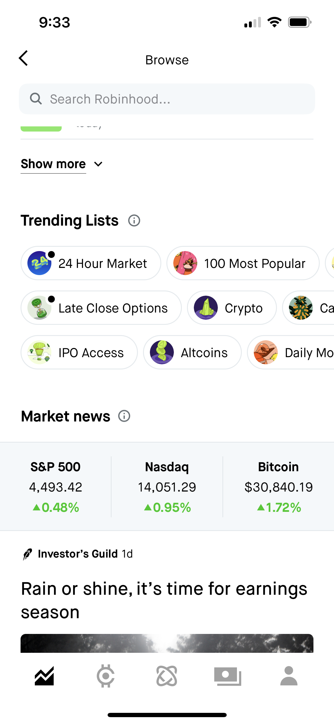Tap the Market news info icon
The width and height of the screenshot is (334, 724).
point(124,416)
